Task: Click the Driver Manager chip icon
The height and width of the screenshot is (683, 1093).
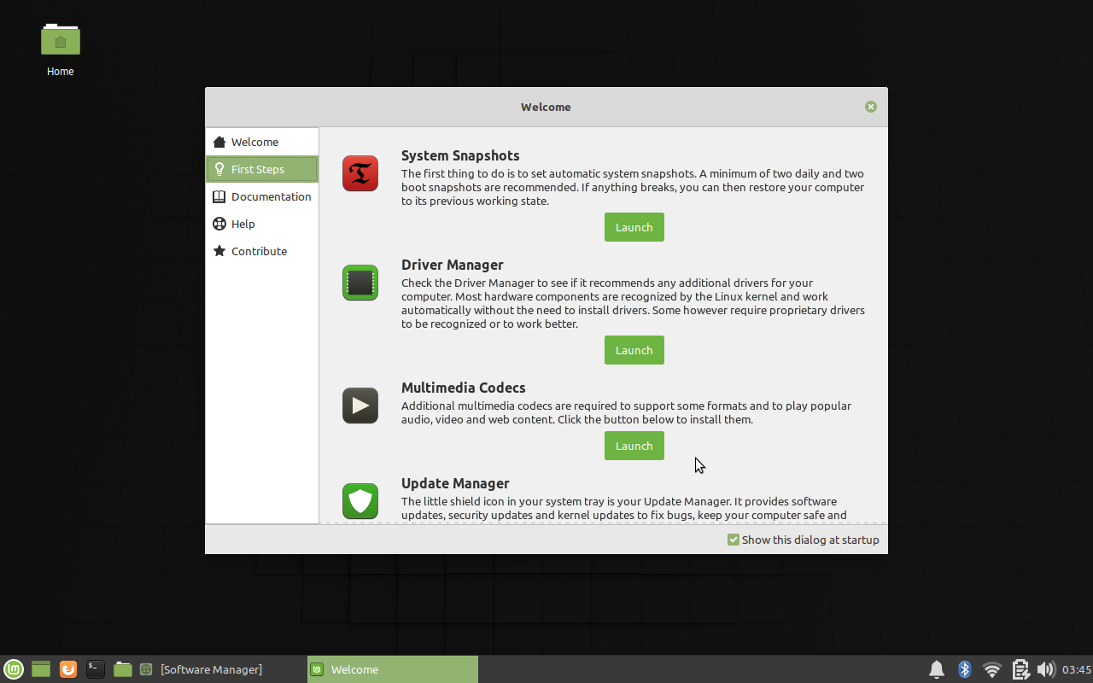Action: [359, 283]
